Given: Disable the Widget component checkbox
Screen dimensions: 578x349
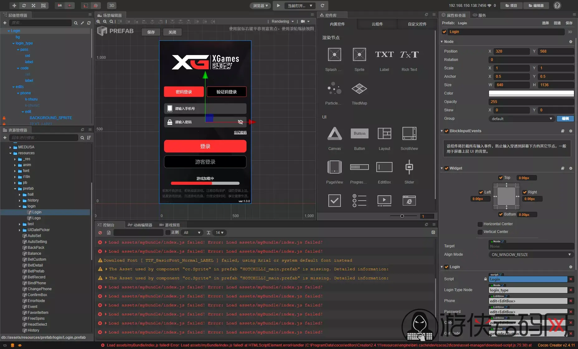Looking at the screenshot, I should coord(447,168).
